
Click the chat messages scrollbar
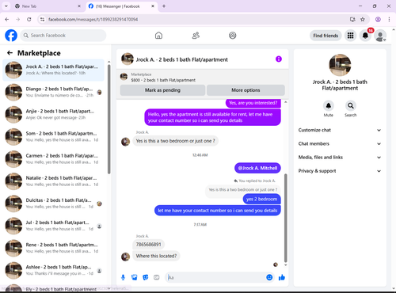click(285, 218)
